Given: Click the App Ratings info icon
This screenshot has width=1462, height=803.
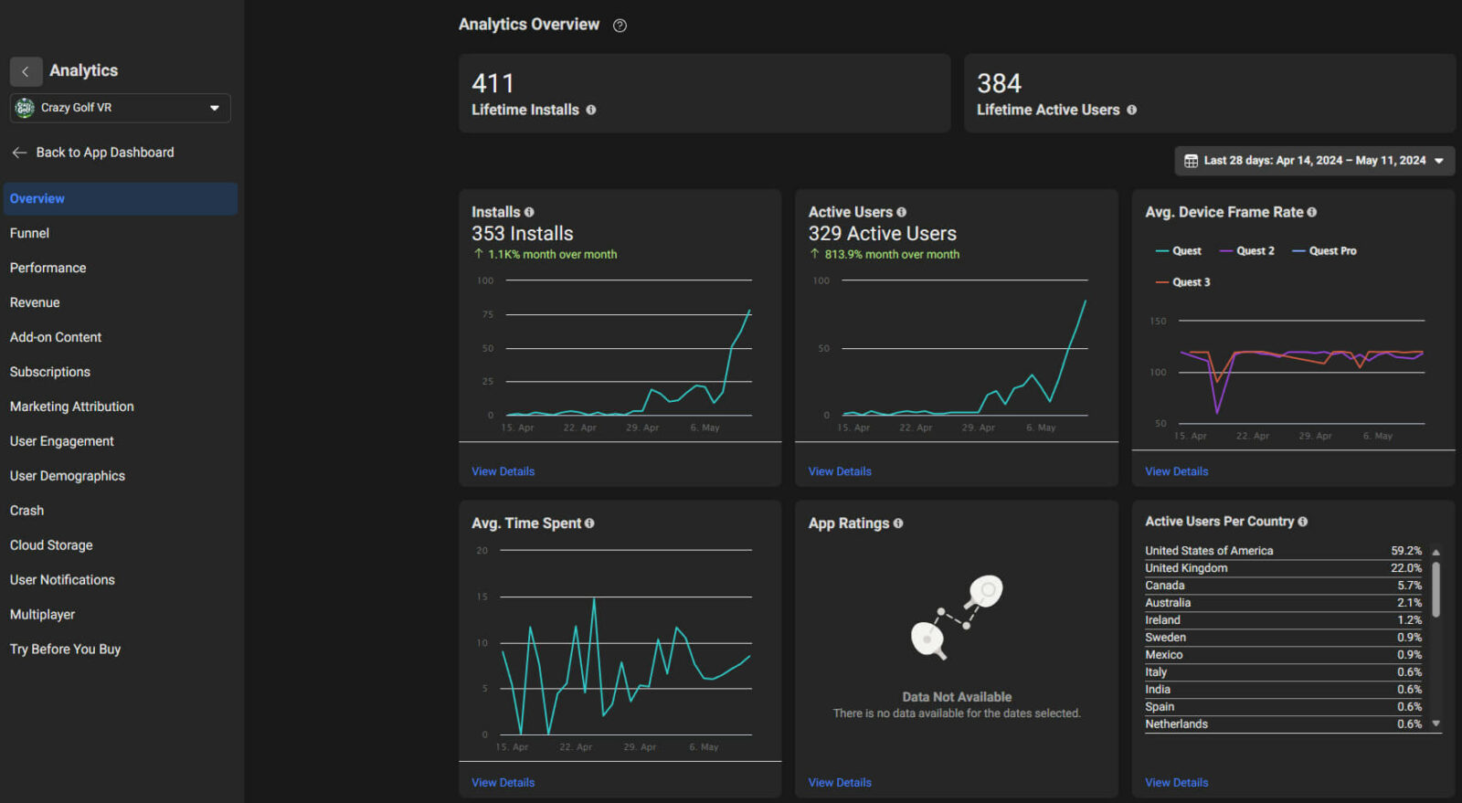Looking at the screenshot, I should [x=898, y=523].
